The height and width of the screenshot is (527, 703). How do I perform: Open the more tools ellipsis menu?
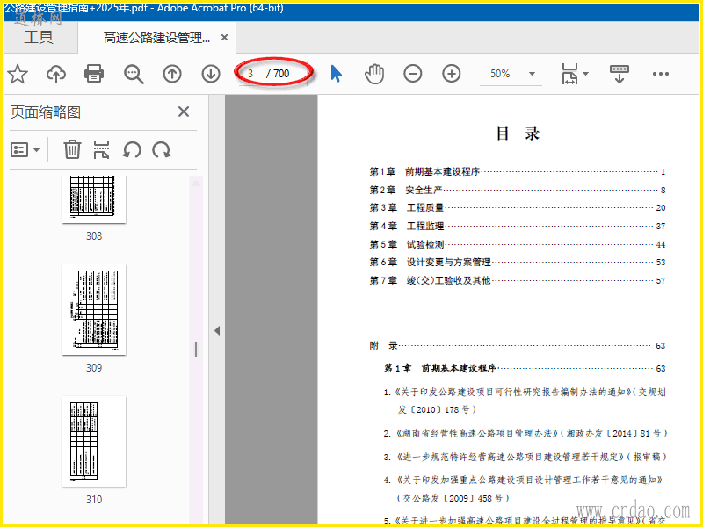point(661,74)
